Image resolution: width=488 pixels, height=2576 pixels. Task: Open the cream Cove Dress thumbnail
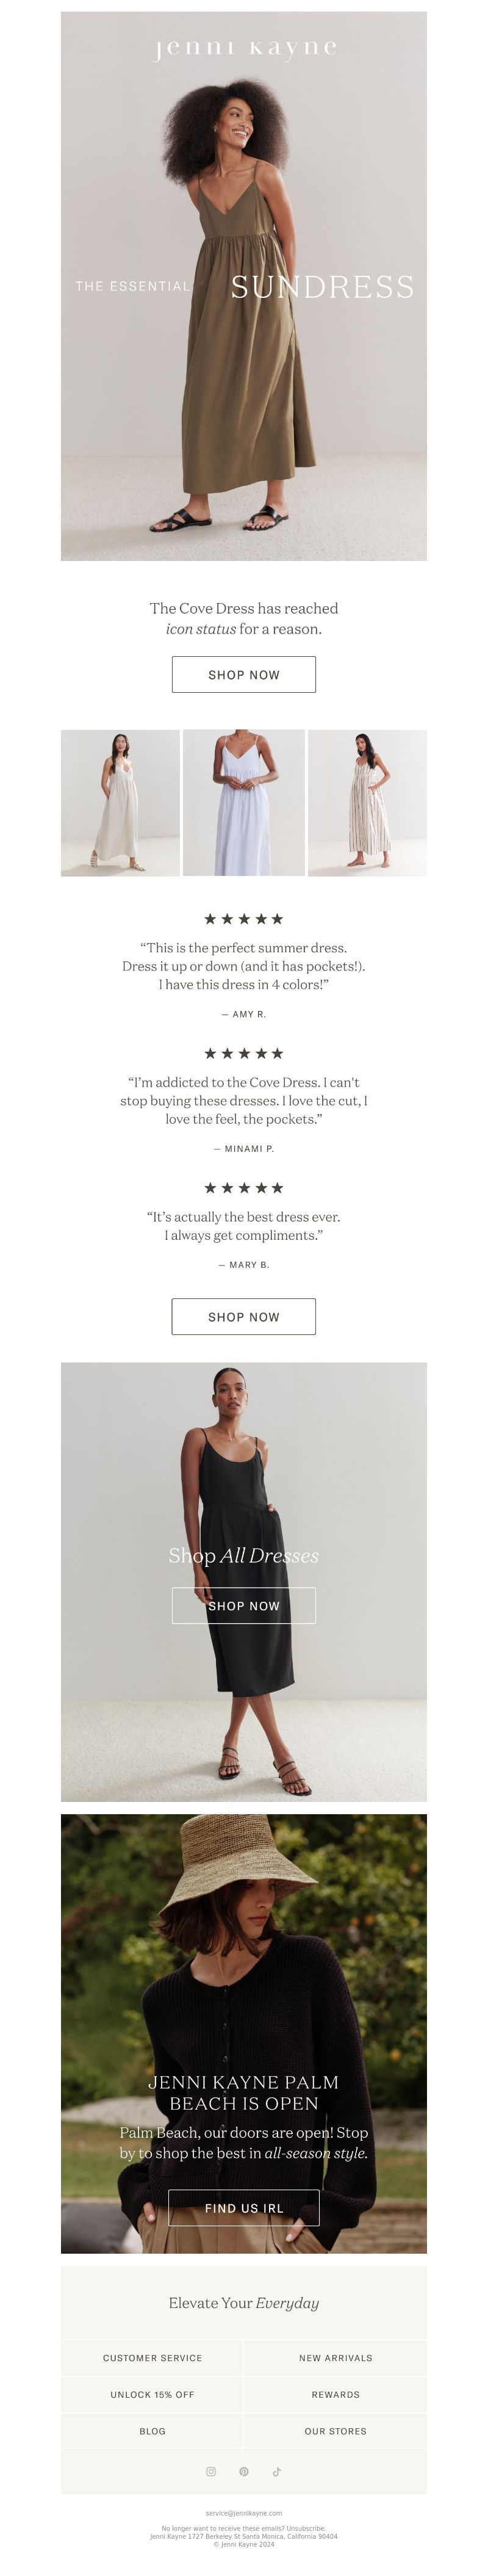(120, 803)
